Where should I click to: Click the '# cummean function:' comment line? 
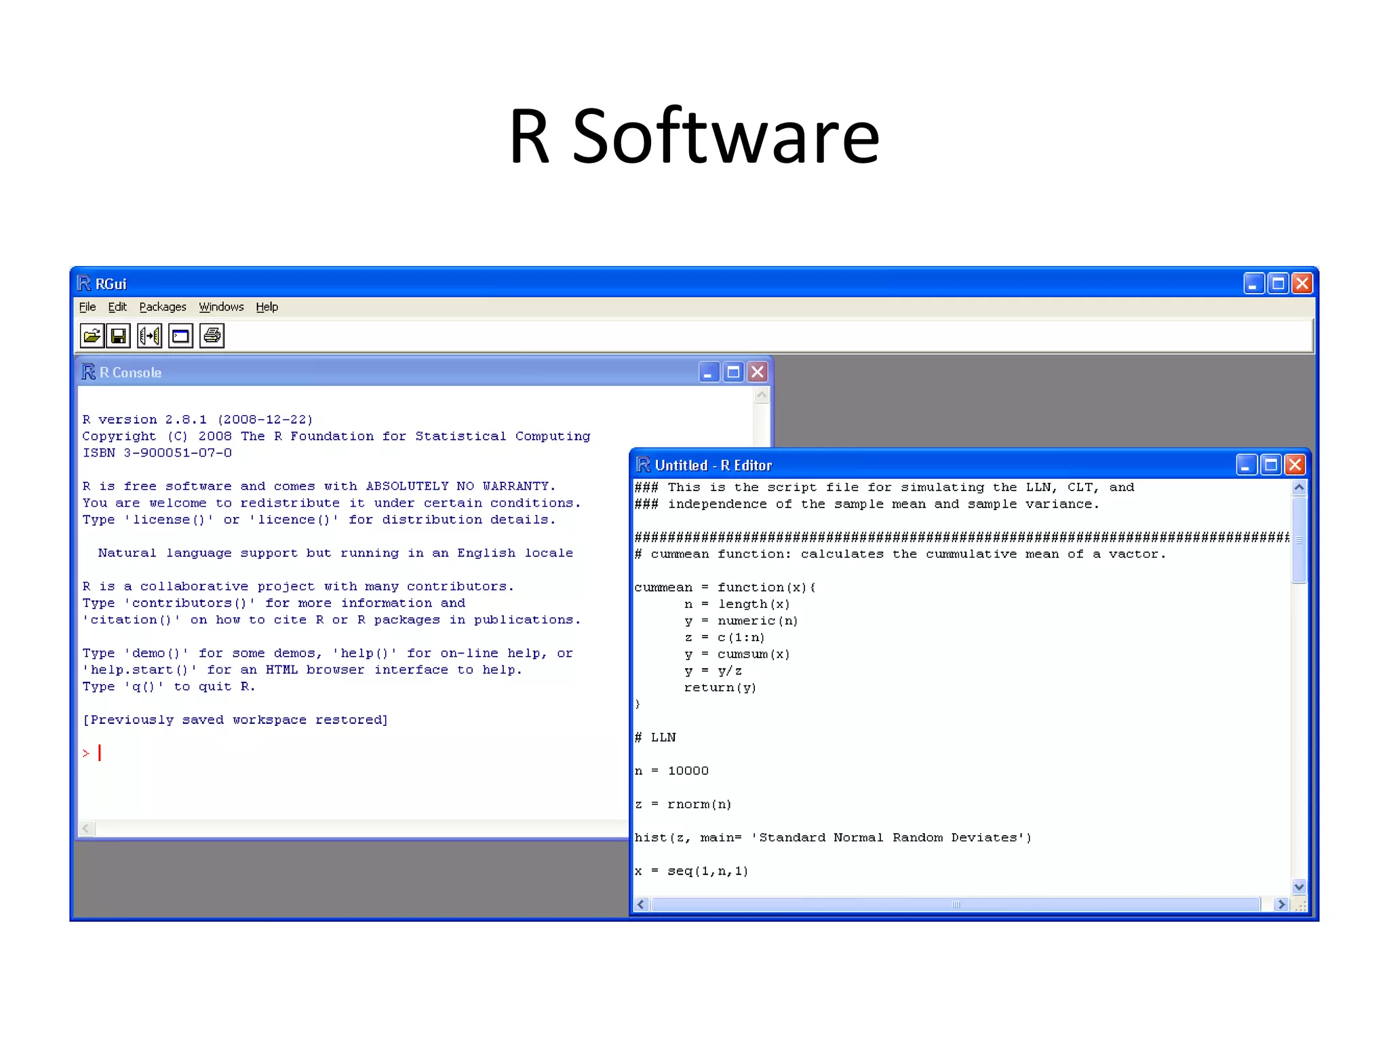point(900,554)
